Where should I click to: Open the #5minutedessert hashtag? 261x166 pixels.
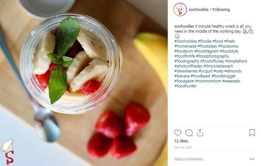click(218, 66)
